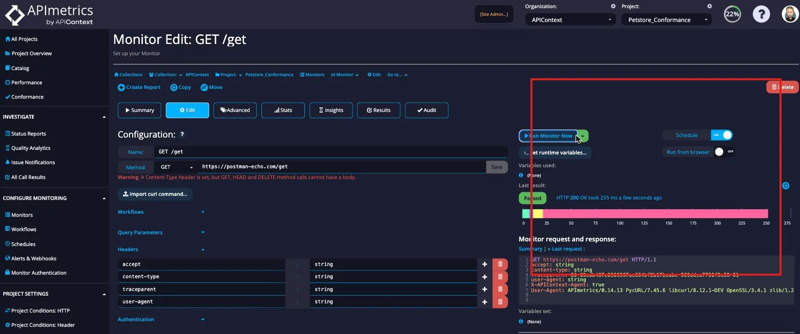This screenshot has width=800, height=334.
Task: Switch to the Results tab
Action: 379,110
